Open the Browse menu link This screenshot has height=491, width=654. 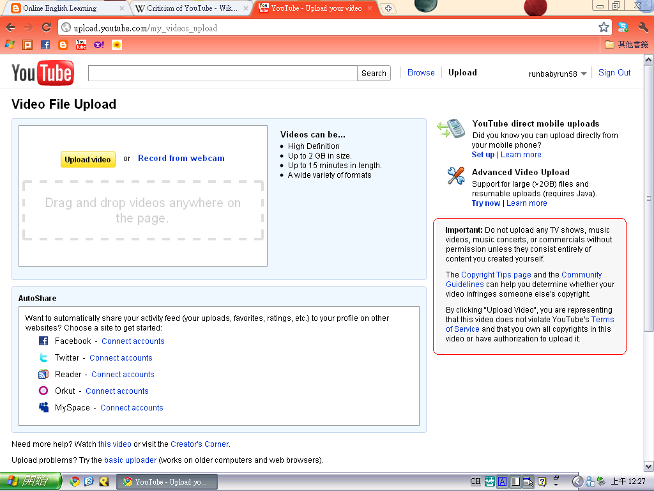coord(421,73)
